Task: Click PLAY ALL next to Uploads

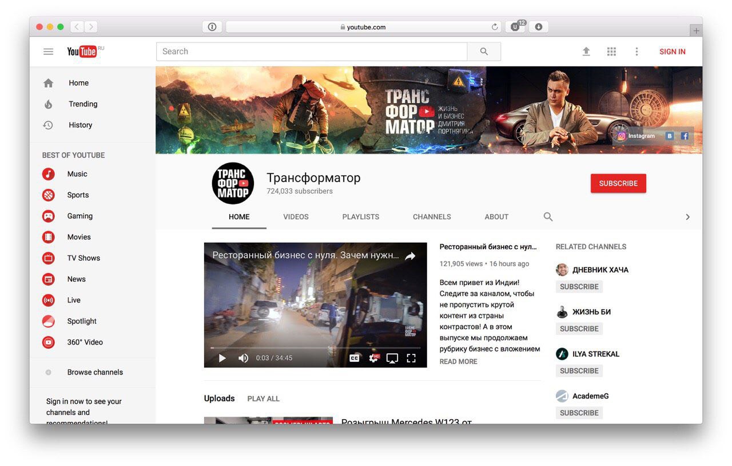Action: tap(264, 398)
